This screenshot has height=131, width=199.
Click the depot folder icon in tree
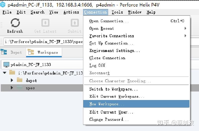(x=20, y=80)
